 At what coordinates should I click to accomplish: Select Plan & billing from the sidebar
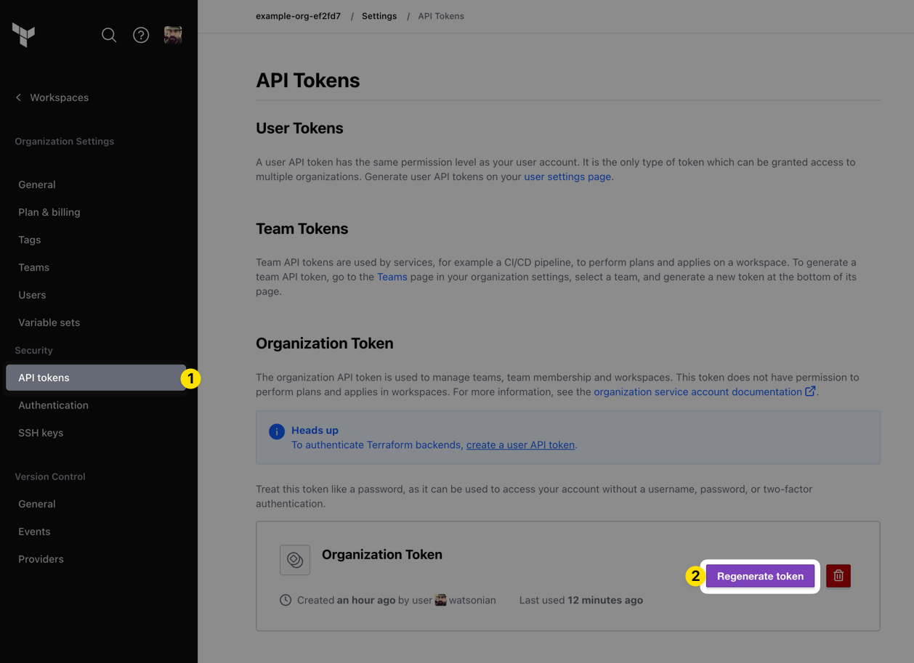pos(49,212)
